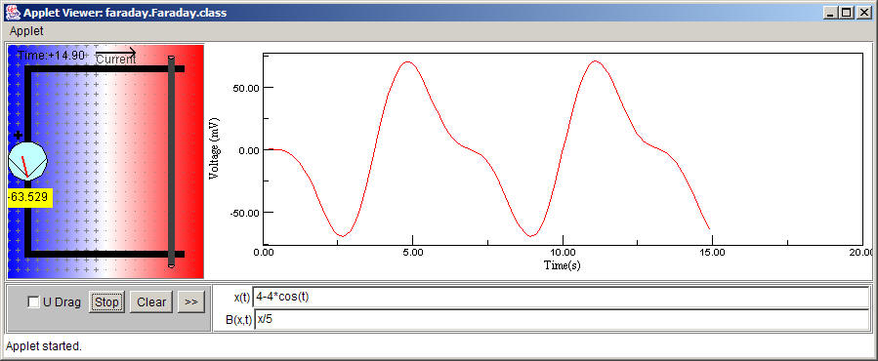Screen dimensions: 878x361
Task: Click the red voltage curve's first peak
Action: [408, 61]
